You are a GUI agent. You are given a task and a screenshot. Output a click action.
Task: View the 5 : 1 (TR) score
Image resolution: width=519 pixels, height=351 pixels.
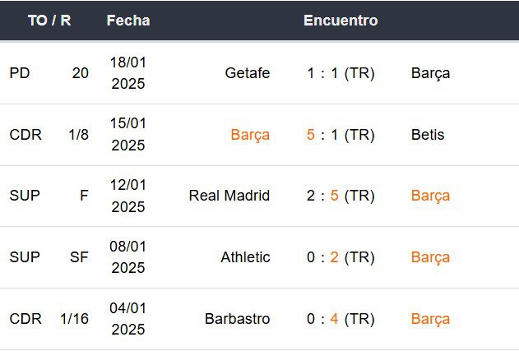click(341, 135)
